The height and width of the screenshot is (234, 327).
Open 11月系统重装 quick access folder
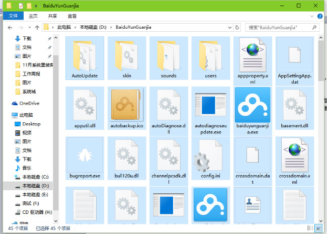pyautogui.click(x=34, y=65)
